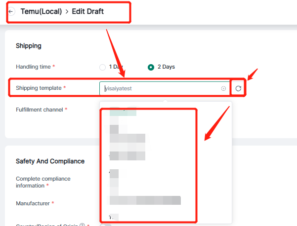Click the 2 Days option text
The image size is (297, 226).
pyautogui.click(x=166, y=67)
